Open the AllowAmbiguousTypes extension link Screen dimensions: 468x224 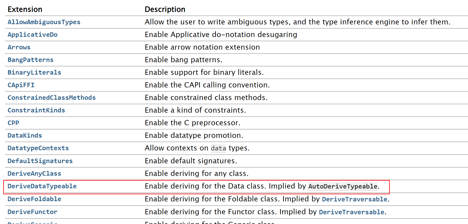[x=44, y=22]
